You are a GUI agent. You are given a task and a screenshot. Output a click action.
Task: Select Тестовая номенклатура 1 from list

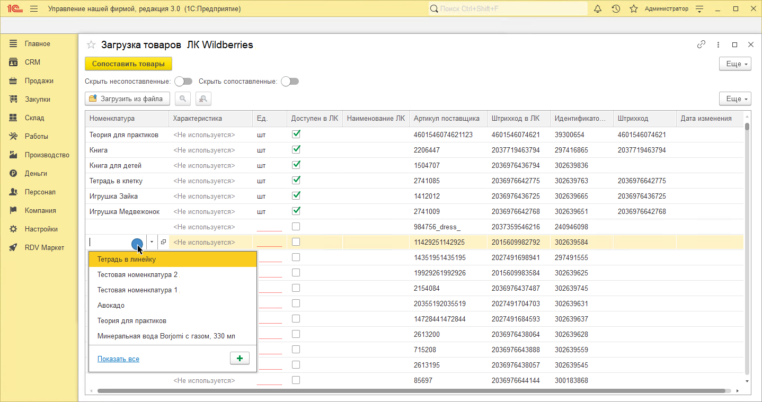(x=173, y=290)
